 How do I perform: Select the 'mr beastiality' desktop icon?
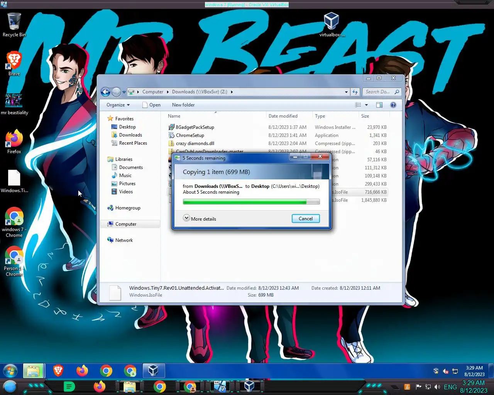point(14,104)
